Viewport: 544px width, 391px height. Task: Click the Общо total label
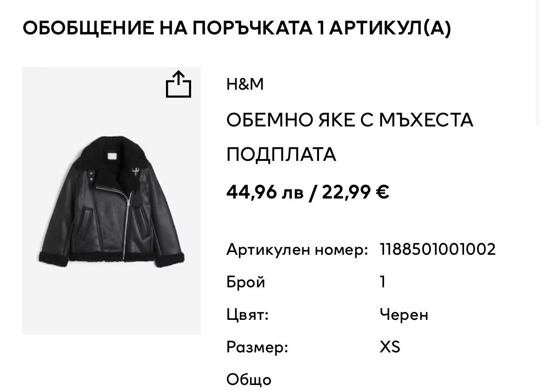tap(249, 379)
